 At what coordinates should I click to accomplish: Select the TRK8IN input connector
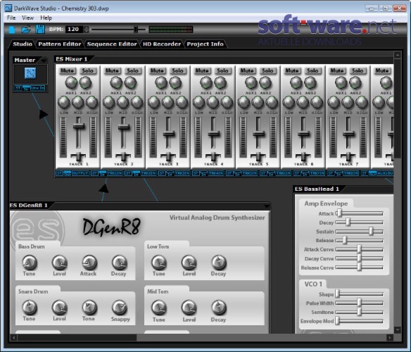[350, 173]
